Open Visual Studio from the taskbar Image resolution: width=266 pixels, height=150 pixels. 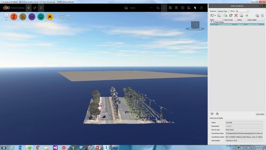(55, 147)
